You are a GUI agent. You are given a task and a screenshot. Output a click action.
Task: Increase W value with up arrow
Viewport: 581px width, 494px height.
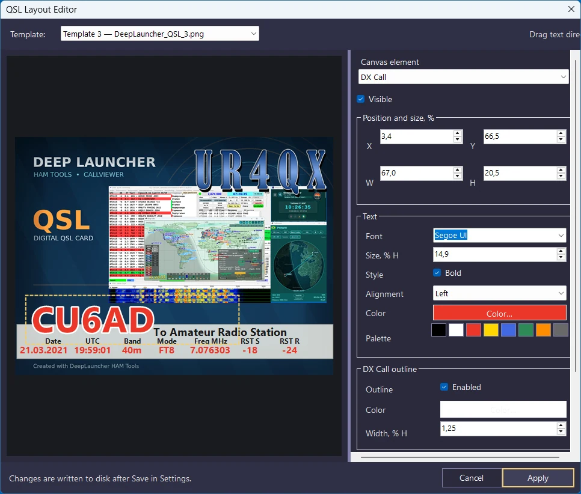point(458,169)
